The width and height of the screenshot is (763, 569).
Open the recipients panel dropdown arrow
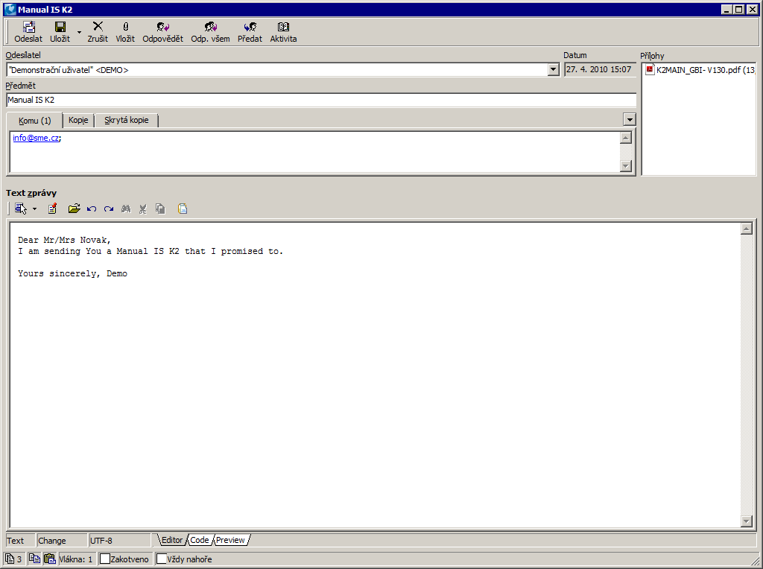coord(629,120)
